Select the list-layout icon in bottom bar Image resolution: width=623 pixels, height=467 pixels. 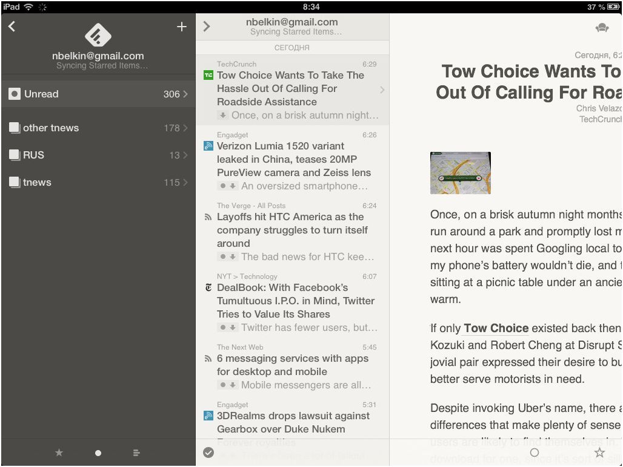(136, 452)
